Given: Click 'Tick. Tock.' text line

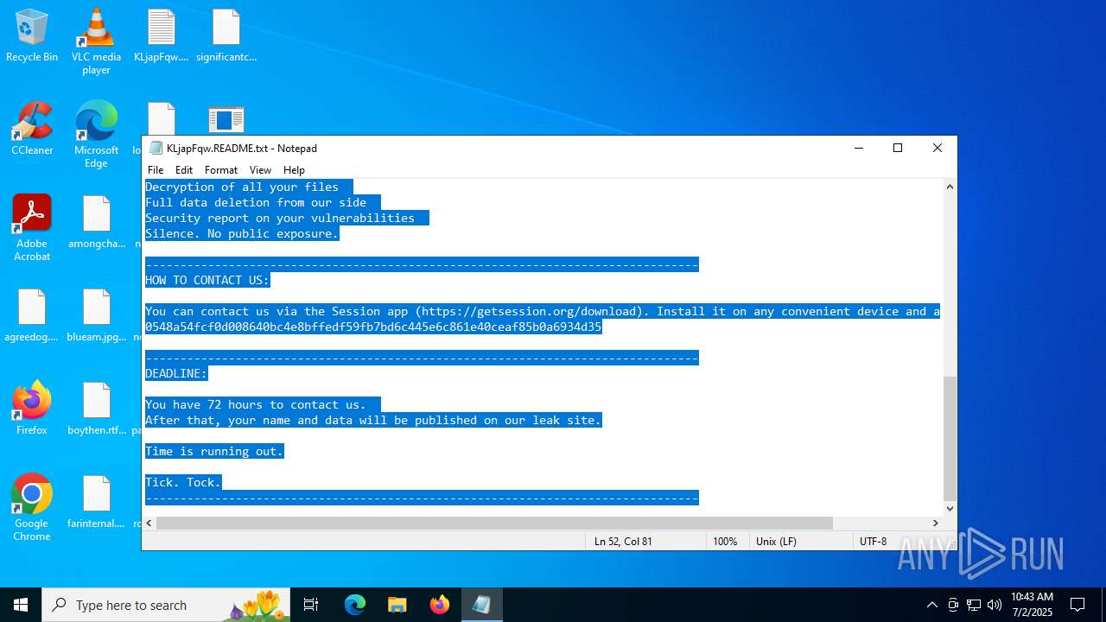Looking at the screenshot, I should click(183, 482).
